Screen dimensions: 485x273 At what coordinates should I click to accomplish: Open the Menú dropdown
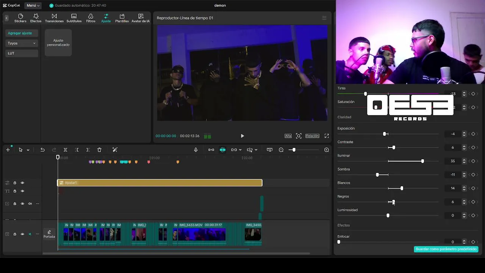tap(33, 6)
